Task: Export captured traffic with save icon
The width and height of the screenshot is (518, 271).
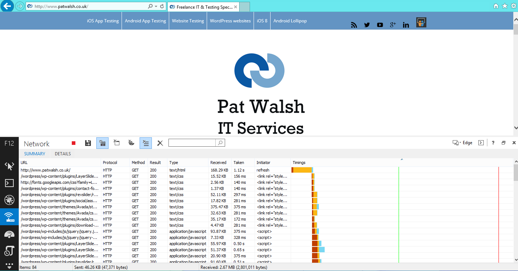Action: tap(88, 143)
